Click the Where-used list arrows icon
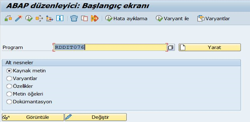Screen dimensions: 250x122 click(x=39, y=18)
